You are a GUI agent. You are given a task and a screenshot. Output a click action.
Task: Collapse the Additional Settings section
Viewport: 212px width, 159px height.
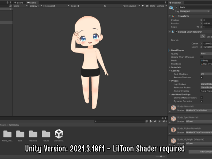pyautogui.click(x=170, y=95)
